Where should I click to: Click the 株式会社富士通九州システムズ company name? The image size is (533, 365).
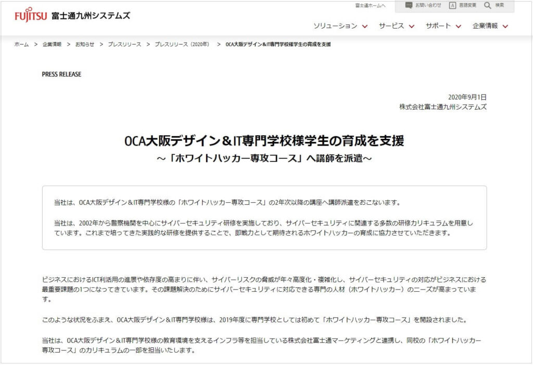click(x=443, y=107)
